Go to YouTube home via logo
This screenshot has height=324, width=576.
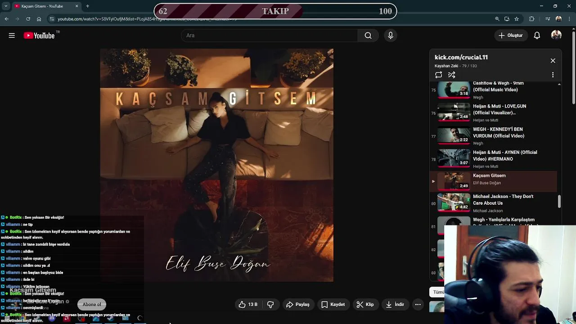click(x=39, y=36)
